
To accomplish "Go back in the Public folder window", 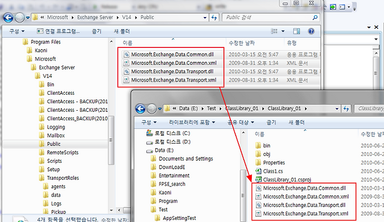I will (x=8, y=18).
